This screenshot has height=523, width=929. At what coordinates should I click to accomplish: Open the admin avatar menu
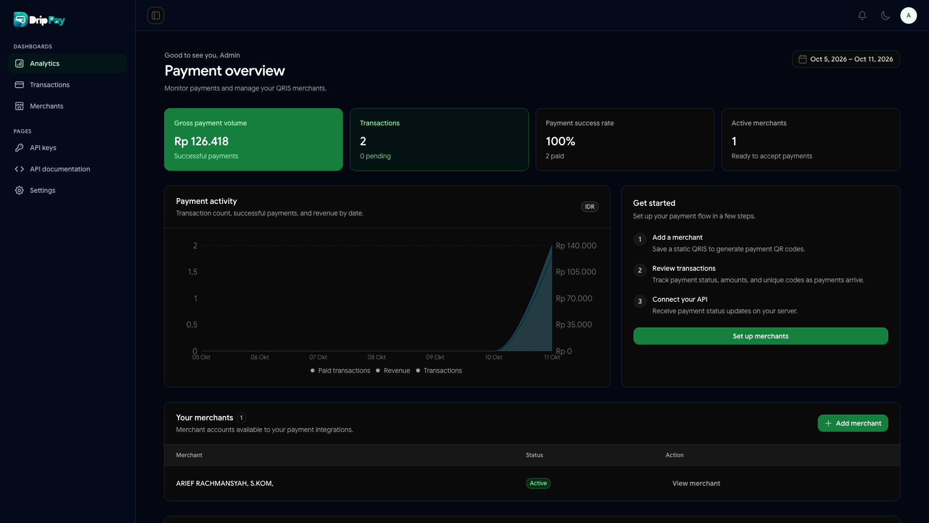[x=909, y=15]
